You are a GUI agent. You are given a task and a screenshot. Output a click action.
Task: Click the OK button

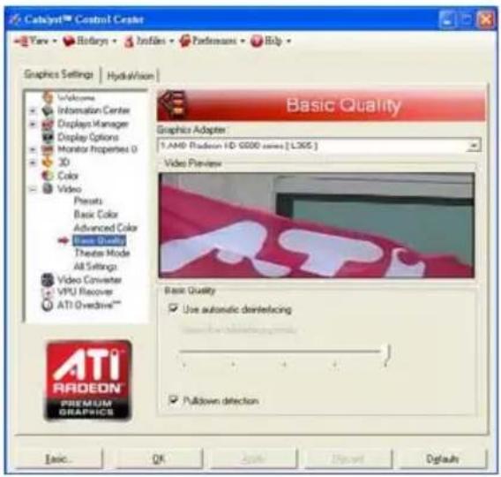pos(159,459)
